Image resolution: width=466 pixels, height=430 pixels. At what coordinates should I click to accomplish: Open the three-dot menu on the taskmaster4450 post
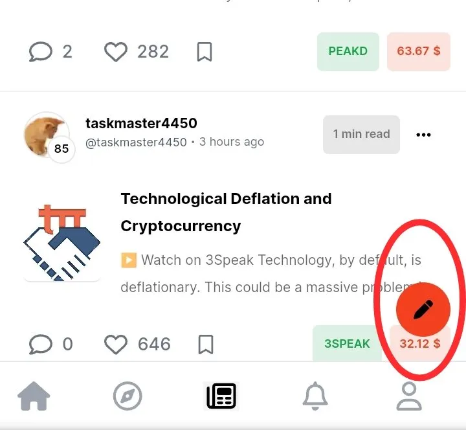pyautogui.click(x=423, y=135)
